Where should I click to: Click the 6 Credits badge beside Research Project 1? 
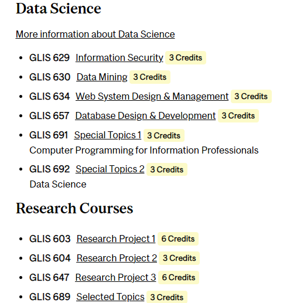click(x=178, y=239)
